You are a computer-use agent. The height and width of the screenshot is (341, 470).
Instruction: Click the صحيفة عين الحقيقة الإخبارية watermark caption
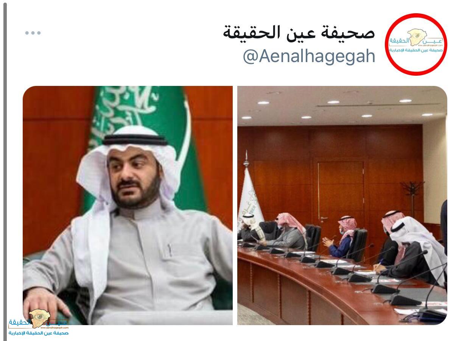tap(39, 333)
